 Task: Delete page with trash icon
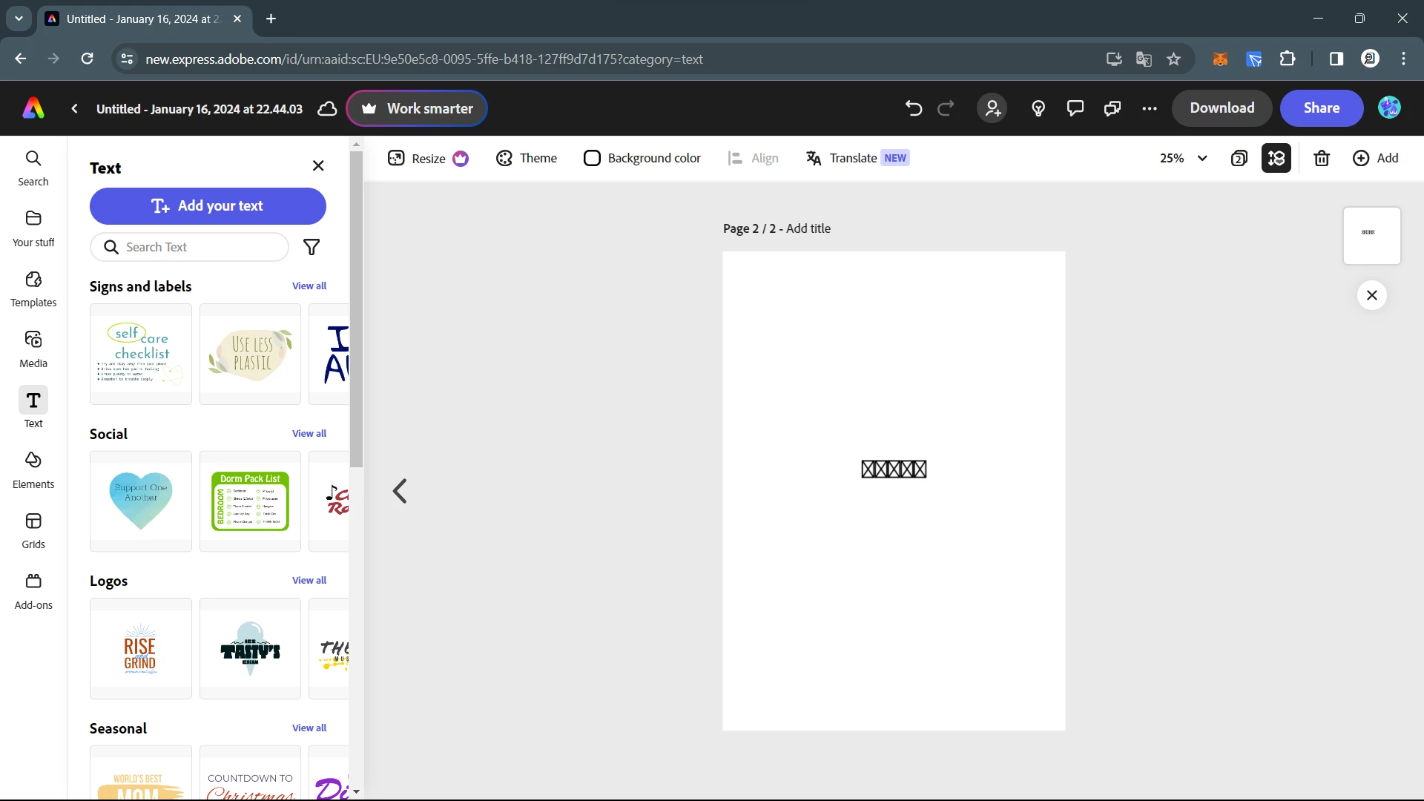1321,158
